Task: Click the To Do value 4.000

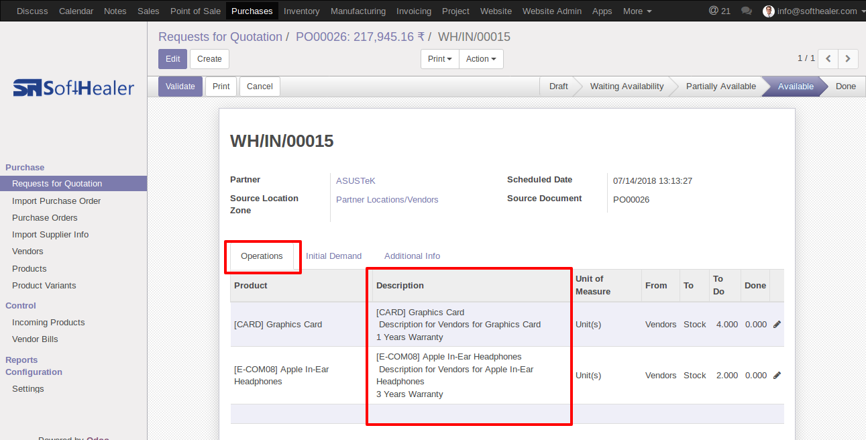Action: [x=727, y=325]
